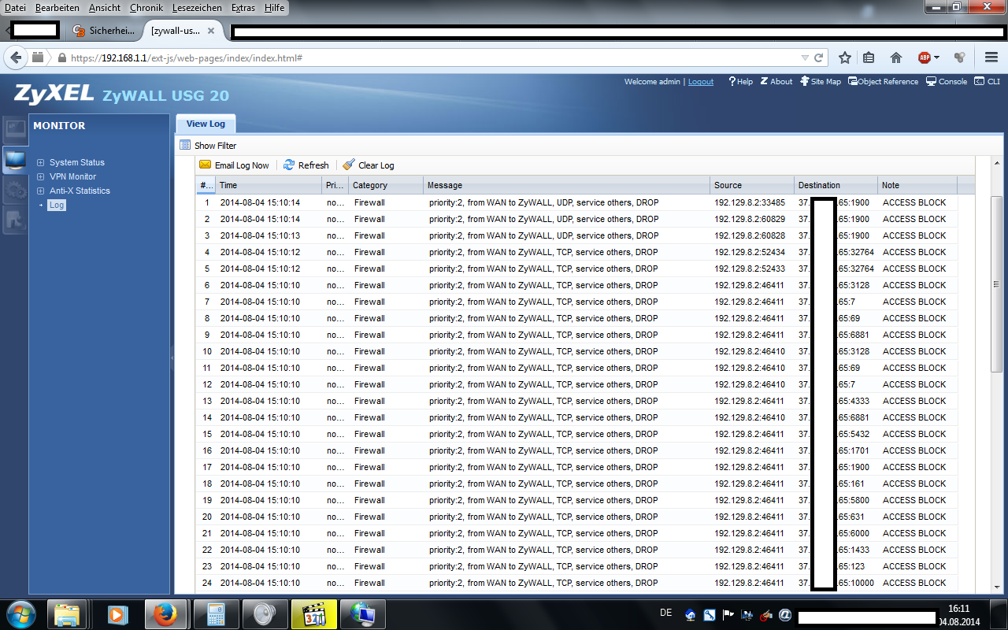Select source 192.129.8.2:52434 in row 4
The width and height of the screenshot is (1008, 630).
(750, 252)
